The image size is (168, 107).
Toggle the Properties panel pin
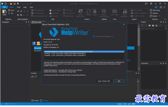click(163, 63)
